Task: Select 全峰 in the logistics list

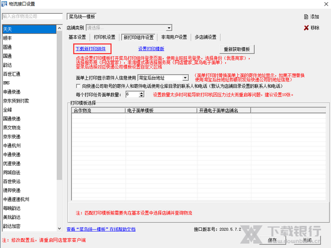Action: pos(29,110)
